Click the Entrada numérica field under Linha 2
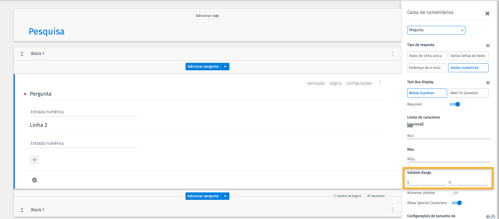499x219 pixels. click(x=83, y=144)
